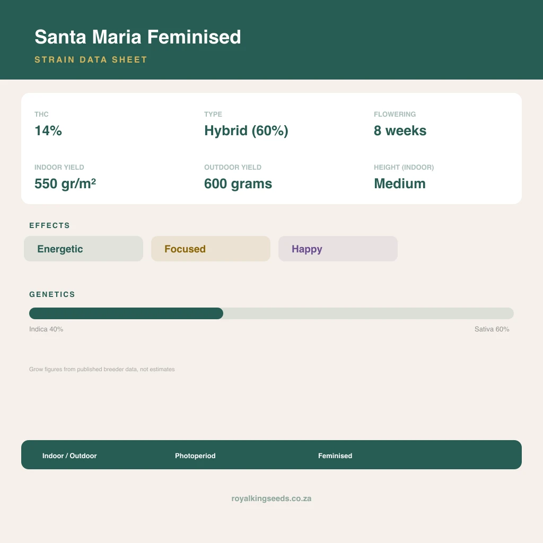Select the 8 weeks flowering value
This screenshot has width=543, height=543.
[x=400, y=130]
